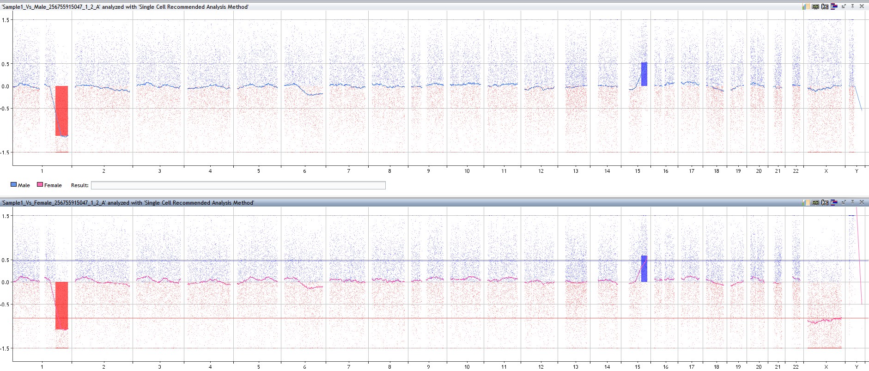Viewport: 869px width, 371px height.
Task: Click red-blue overlay icon in Sample1_Vs_Female panel
Action: point(834,202)
